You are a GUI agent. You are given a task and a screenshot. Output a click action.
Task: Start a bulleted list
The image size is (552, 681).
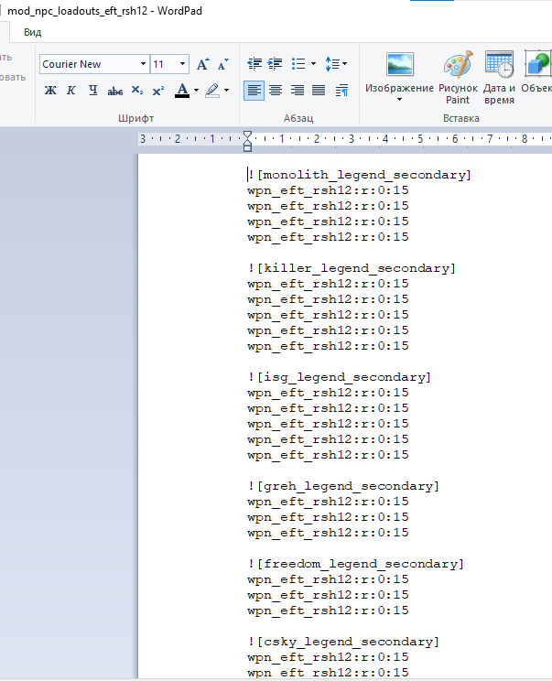298,64
